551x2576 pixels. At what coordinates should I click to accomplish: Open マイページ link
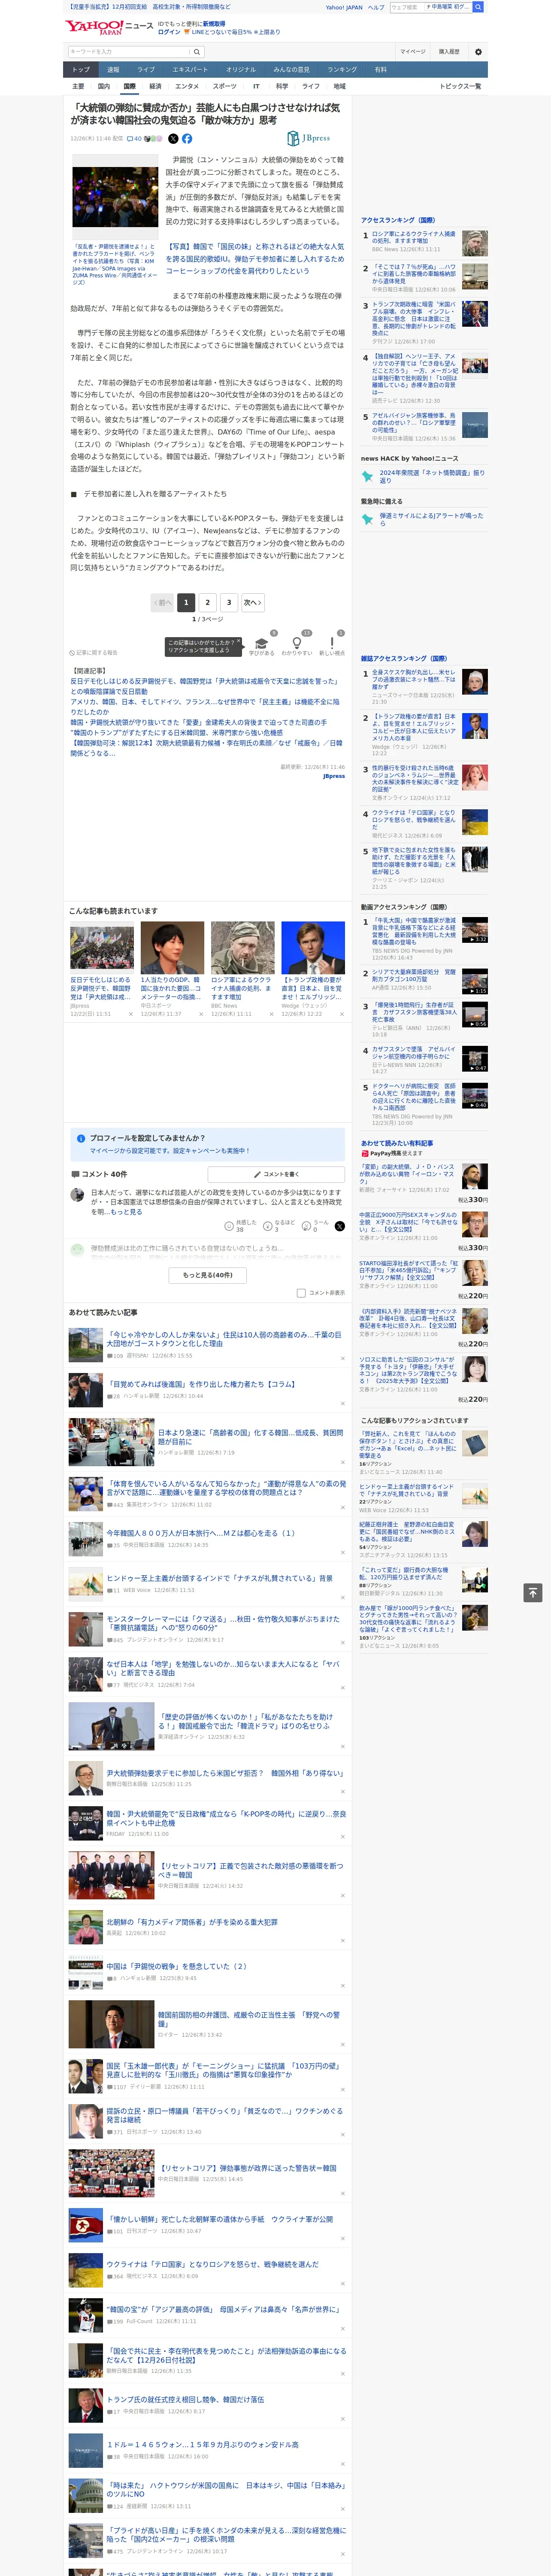coord(413,52)
